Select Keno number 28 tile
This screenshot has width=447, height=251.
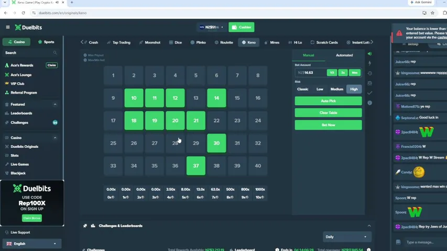[175, 143]
